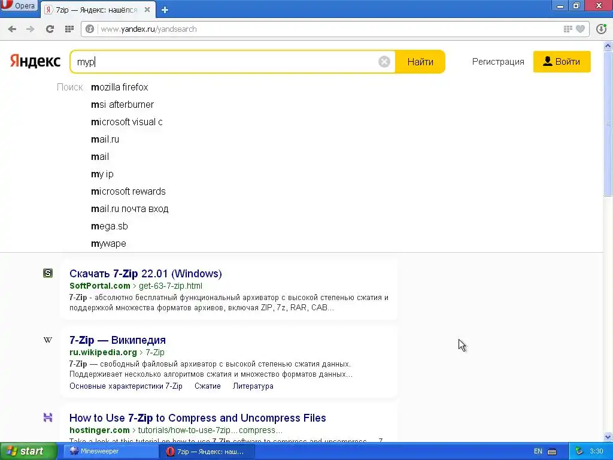Screen dimensions: 613x460
Task: Close the 7zip Яндекс tab
Action: [147, 10]
